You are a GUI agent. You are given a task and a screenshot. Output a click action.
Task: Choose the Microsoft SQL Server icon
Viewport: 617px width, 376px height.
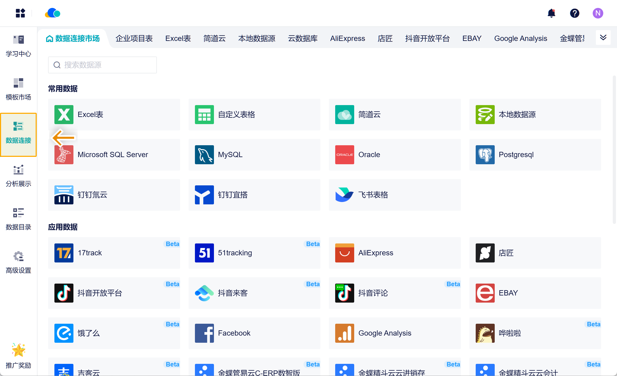(64, 155)
